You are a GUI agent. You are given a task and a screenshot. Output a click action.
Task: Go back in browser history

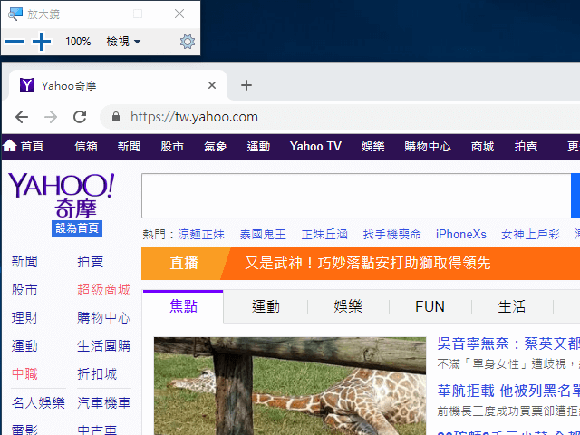pyautogui.click(x=22, y=117)
